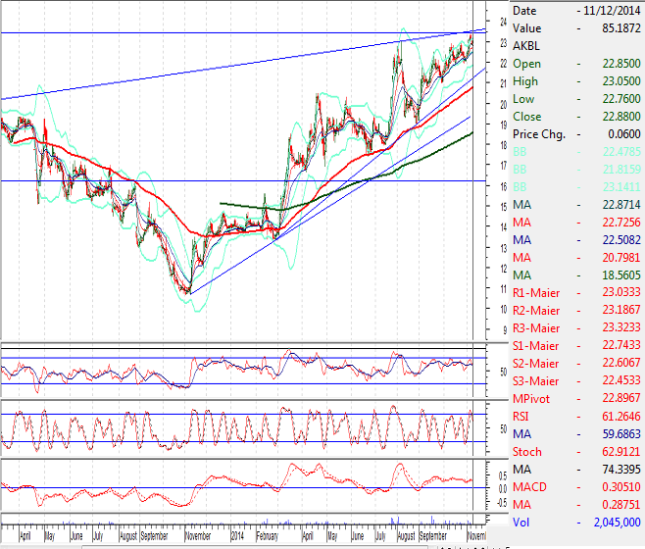Click the February label on date axis
The image size is (645, 549).
(x=270, y=537)
